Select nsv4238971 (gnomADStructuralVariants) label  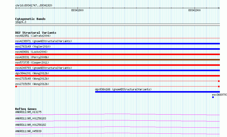tap(44, 41)
